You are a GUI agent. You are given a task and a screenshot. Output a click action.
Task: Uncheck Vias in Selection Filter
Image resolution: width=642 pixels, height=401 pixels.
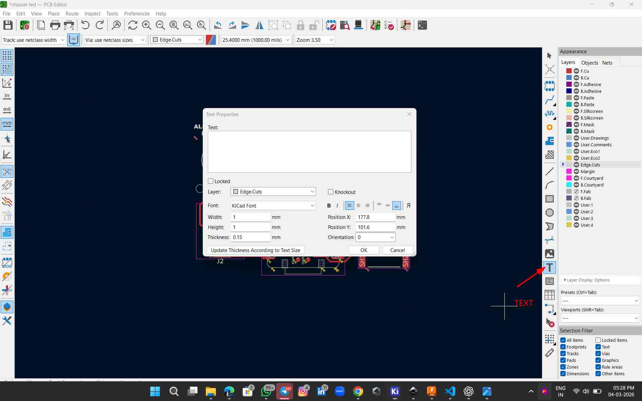click(598, 353)
